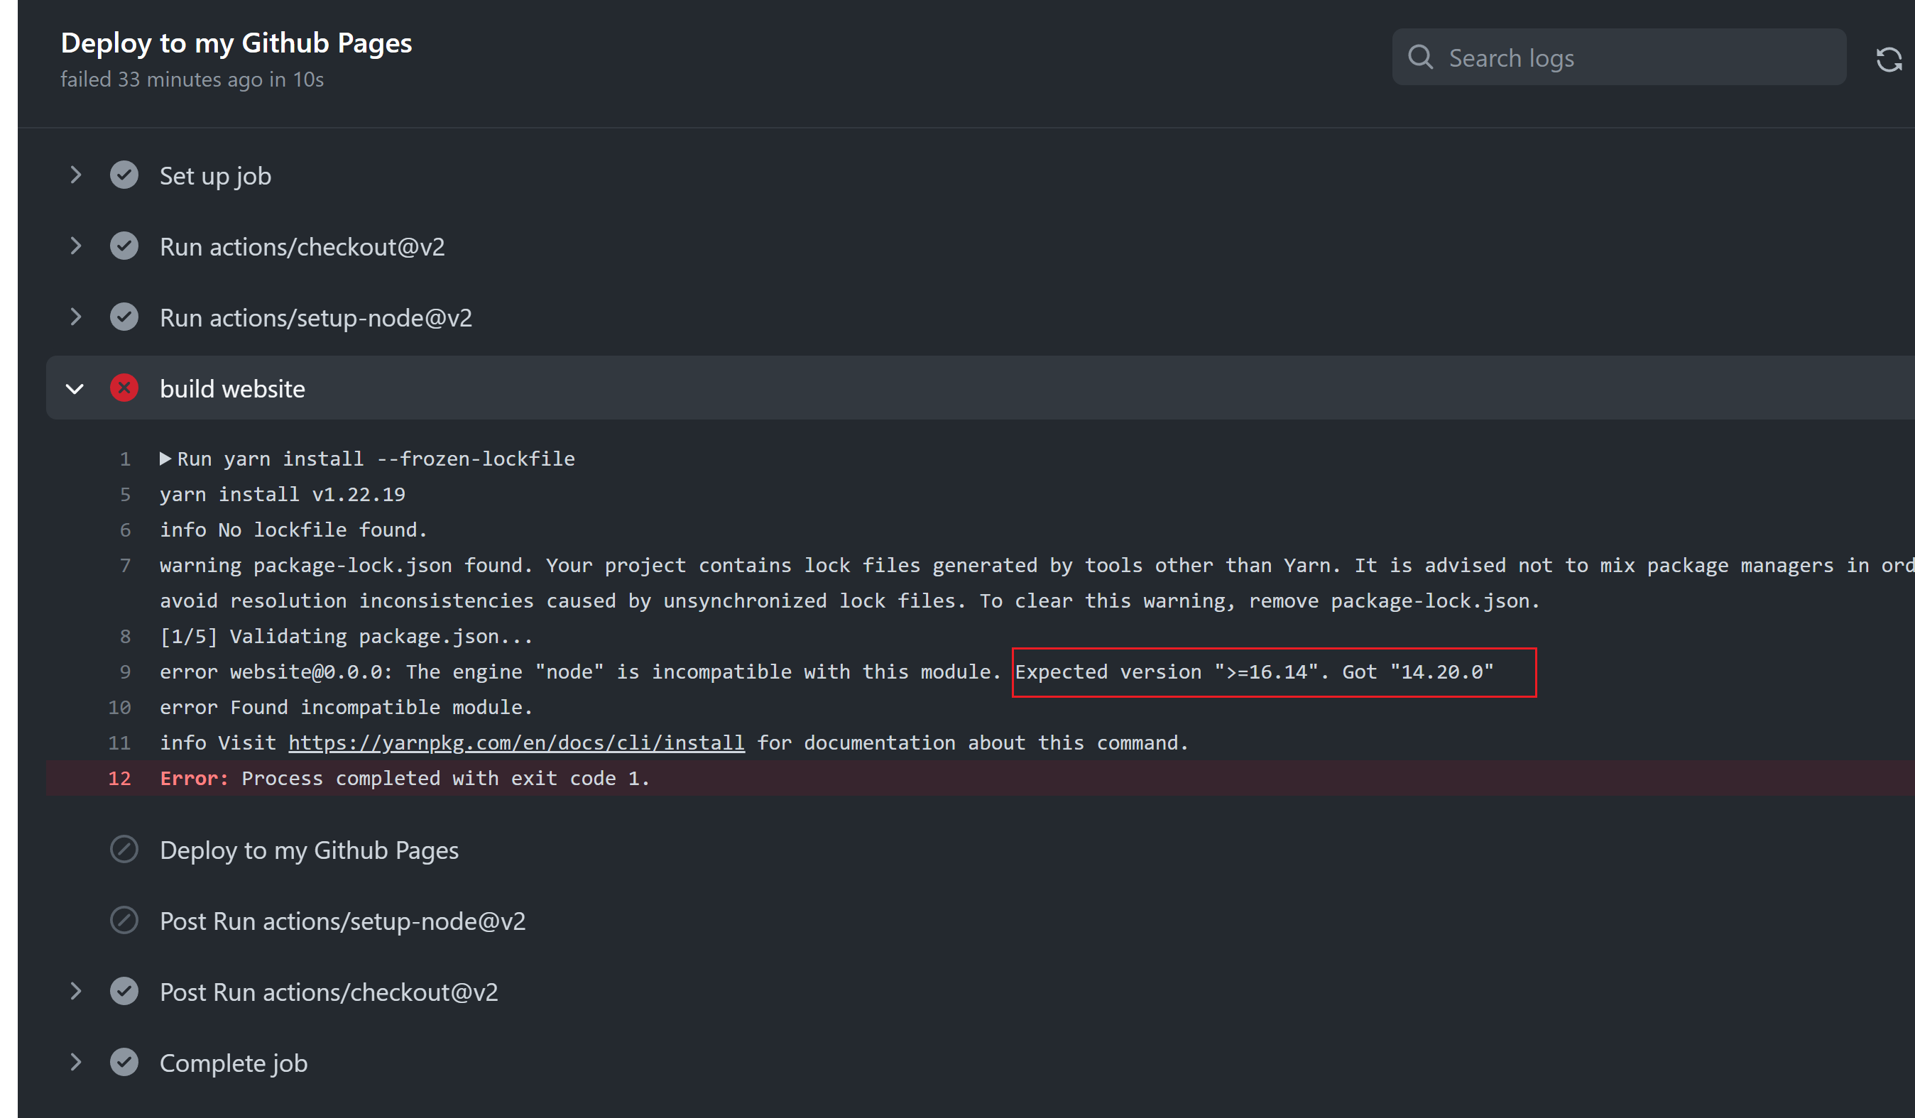This screenshot has width=1915, height=1118.
Task: Select the Run actions/setup-node@v2 step label
Action: pyautogui.click(x=315, y=317)
